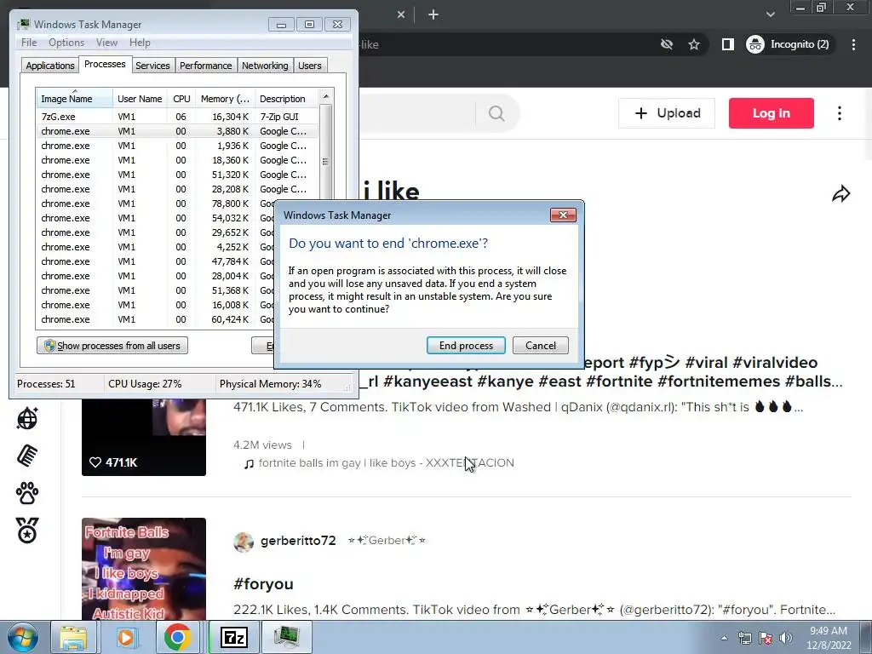
Task: Click the TikTok Upload button
Action: pos(667,113)
